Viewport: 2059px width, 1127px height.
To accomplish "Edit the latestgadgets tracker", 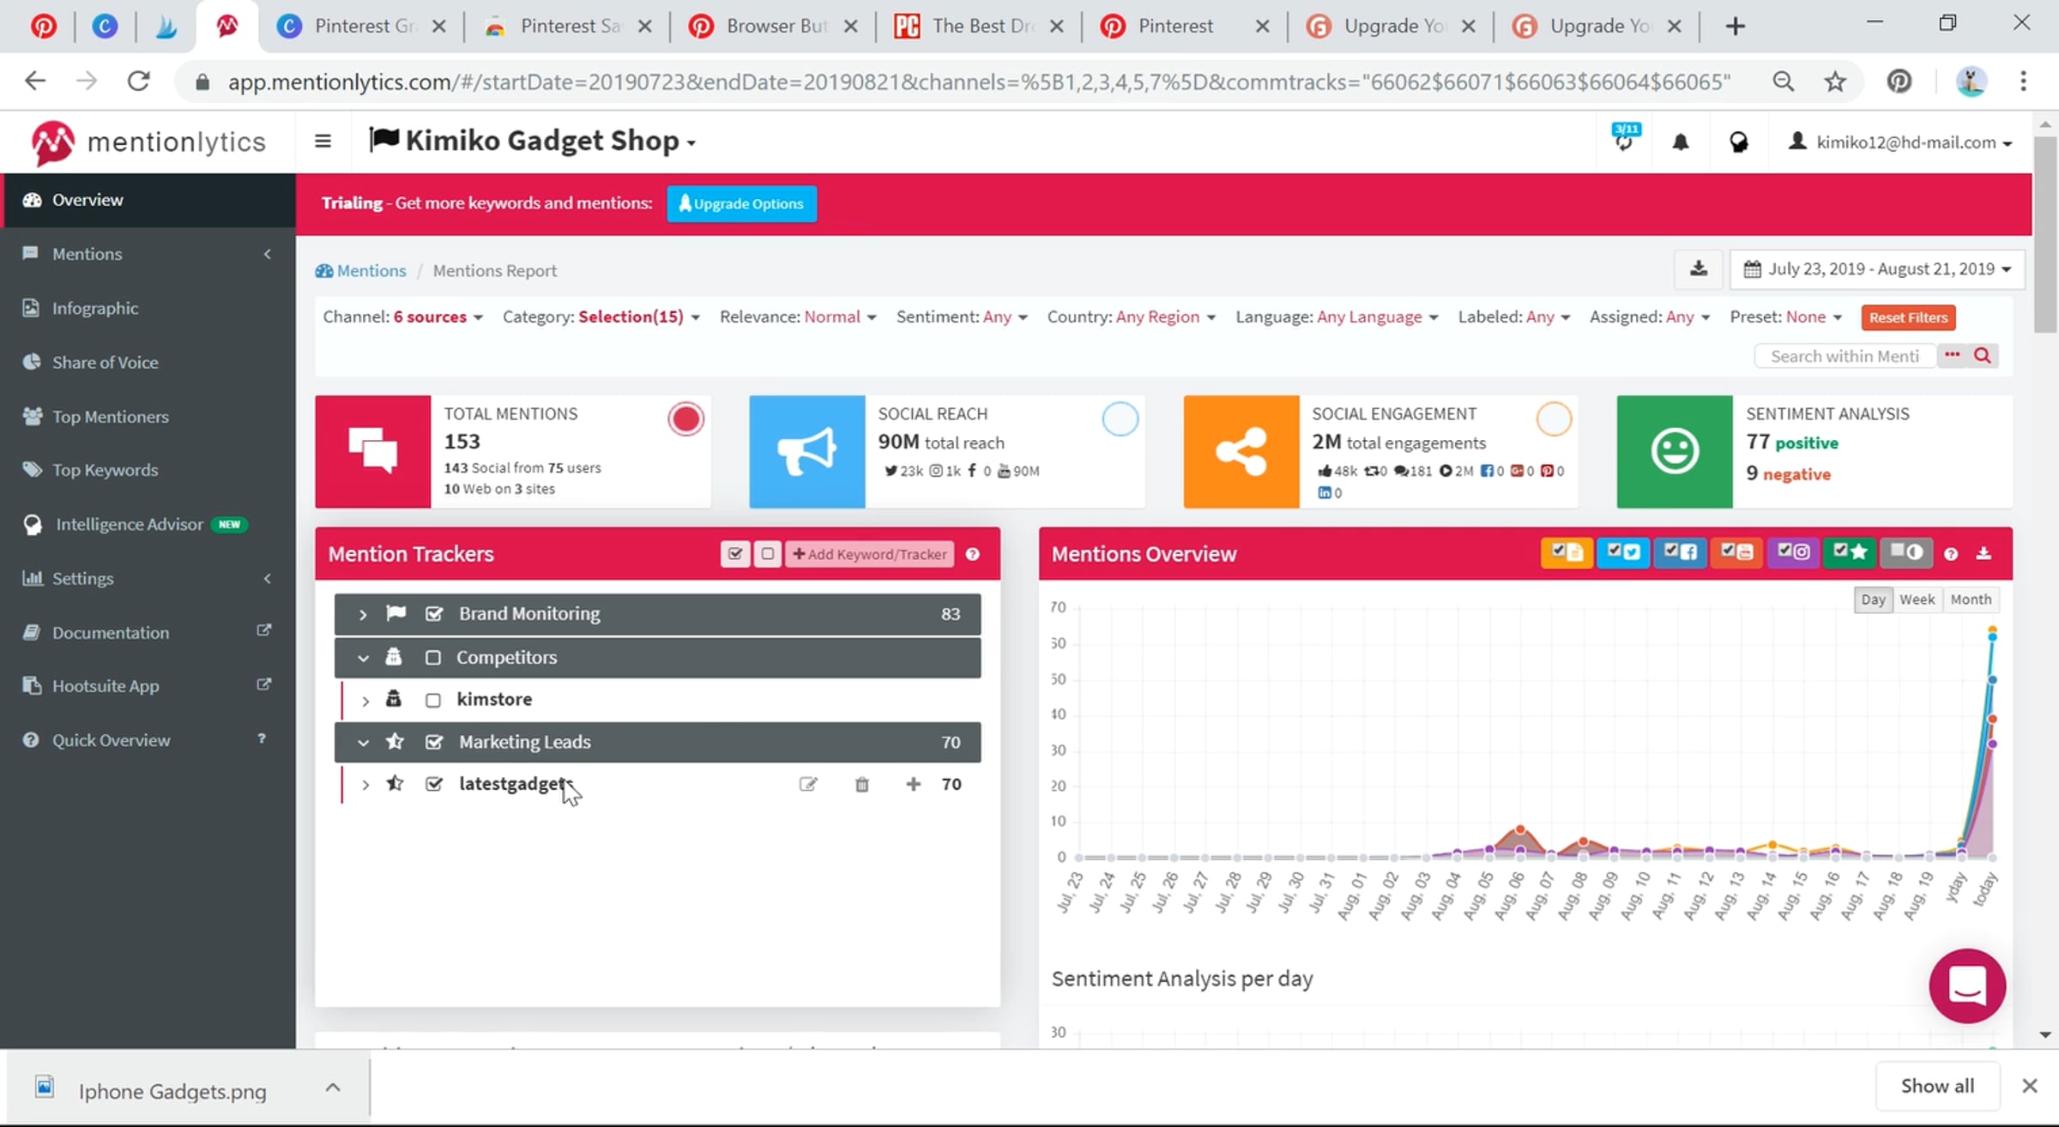I will coord(808,784).
